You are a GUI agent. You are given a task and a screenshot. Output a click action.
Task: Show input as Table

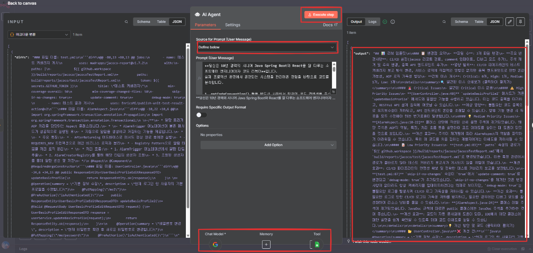161,22
